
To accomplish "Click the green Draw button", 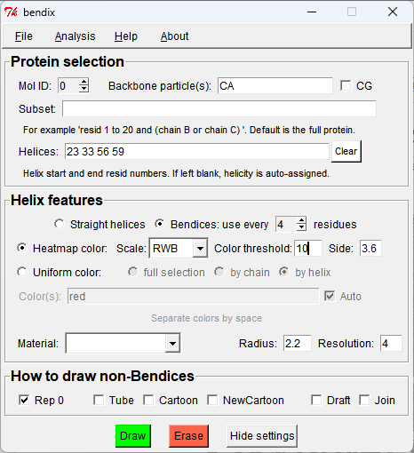I will (133, 436).
